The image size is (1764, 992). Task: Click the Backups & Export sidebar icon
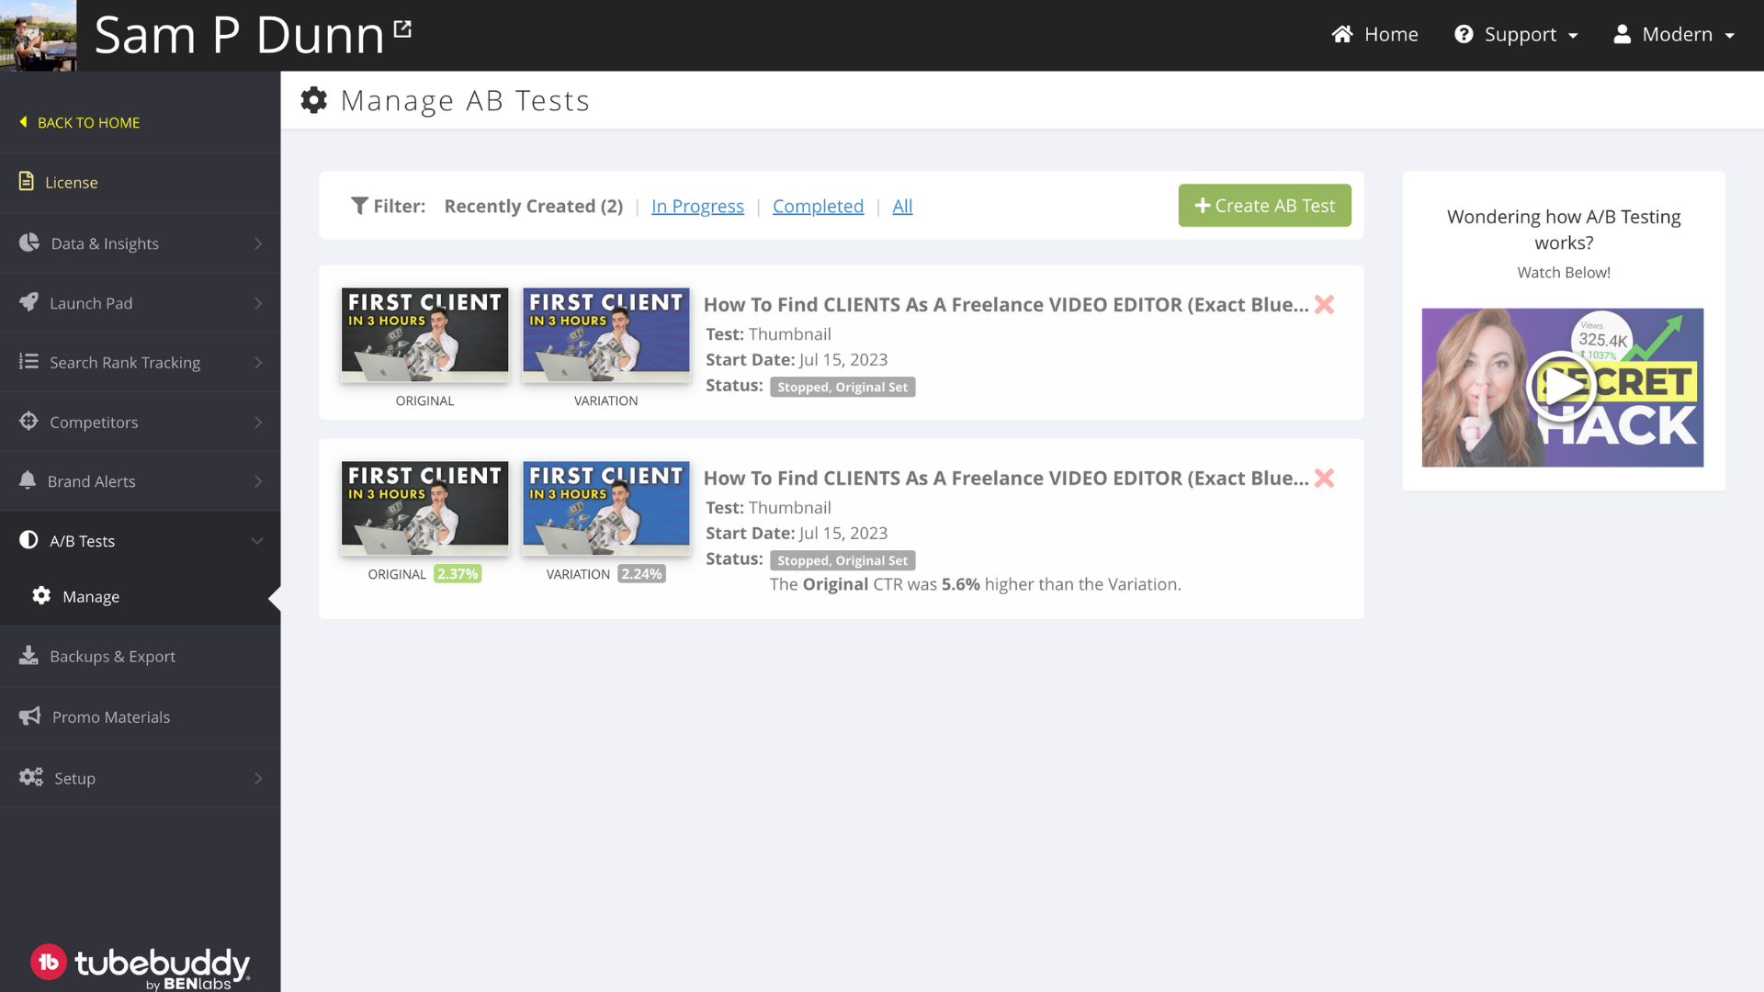[28, 656]
